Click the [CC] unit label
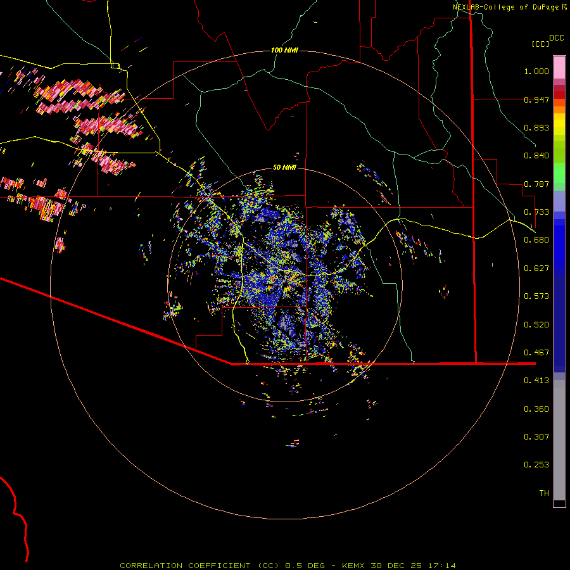The width and height of the screenshot is (570, 570). coord(541,44)
